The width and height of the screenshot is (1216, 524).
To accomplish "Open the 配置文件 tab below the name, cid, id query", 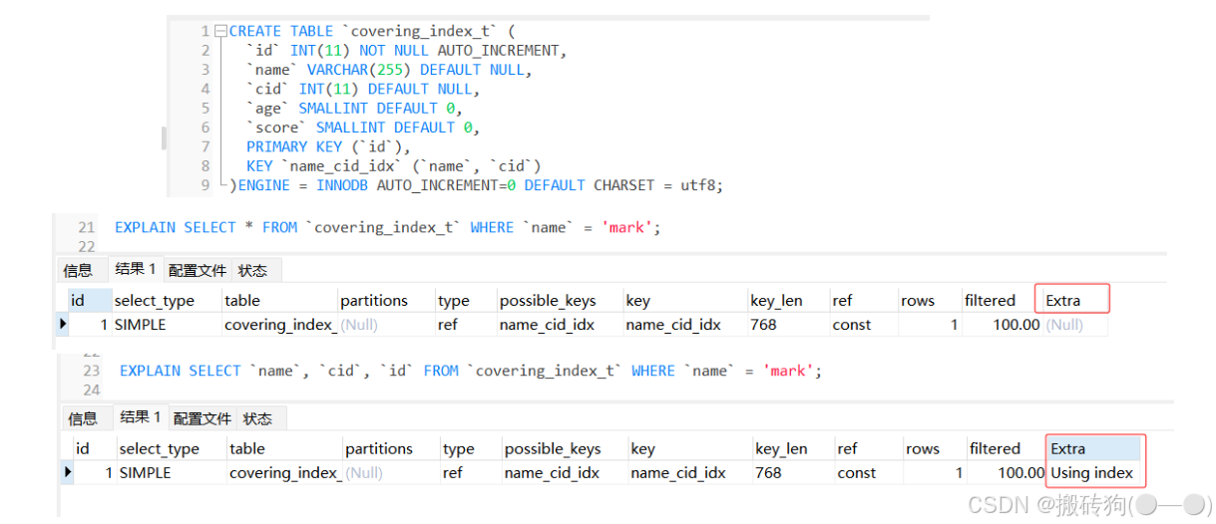I will coord(202,418).
